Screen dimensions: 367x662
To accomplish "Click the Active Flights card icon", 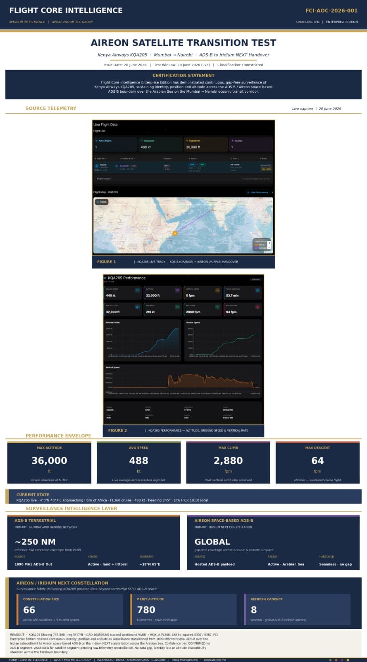I will [x=96, y=141].
